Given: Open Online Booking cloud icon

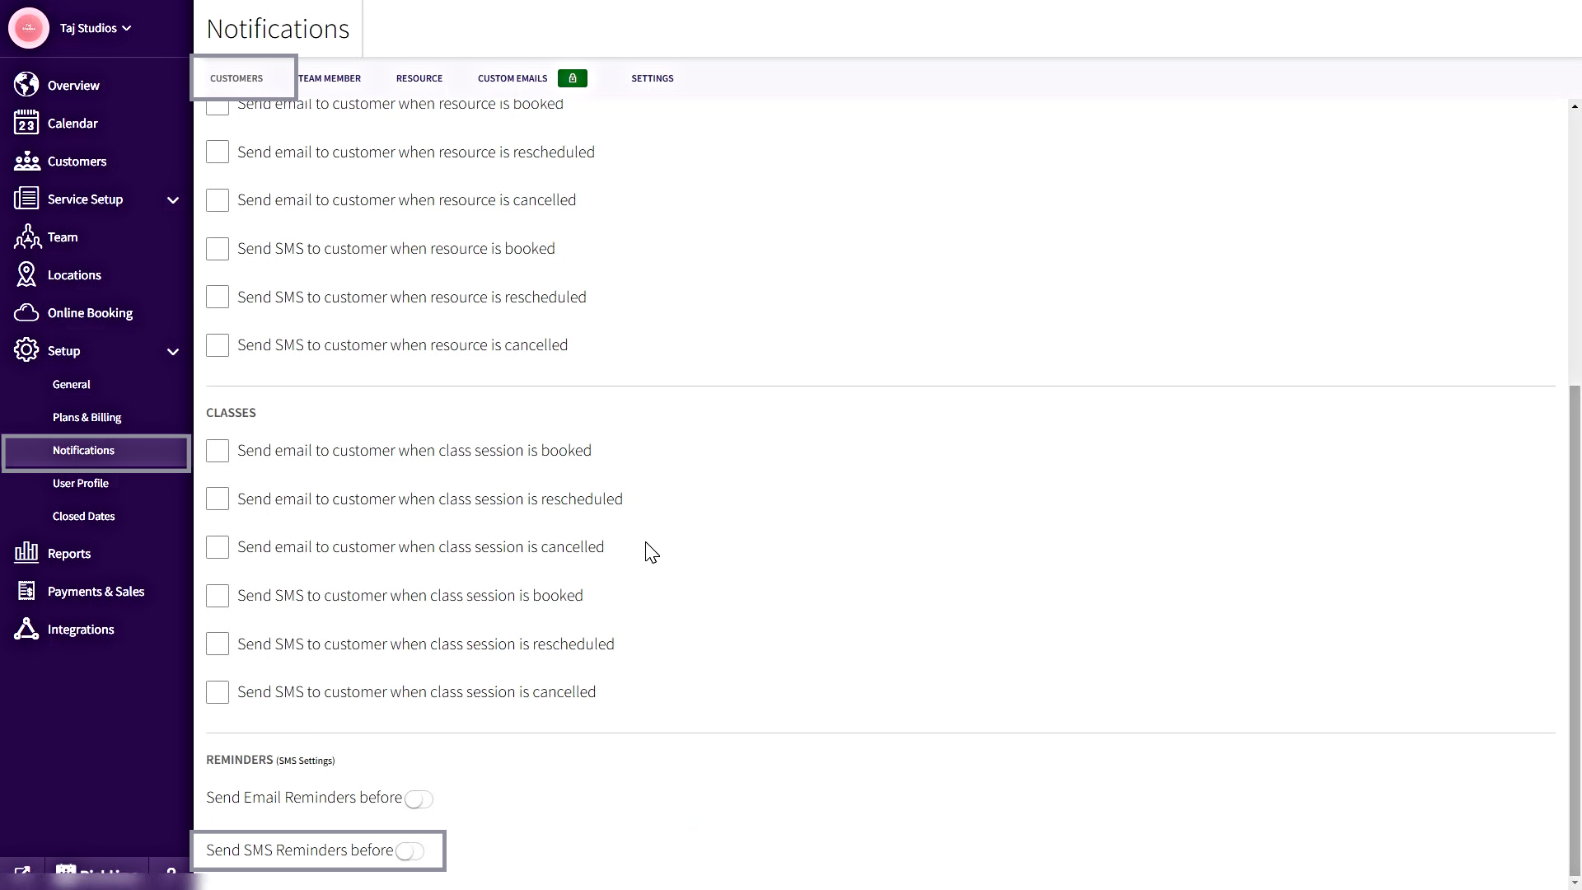Looking at the screenshot, I should coord(26,312).
